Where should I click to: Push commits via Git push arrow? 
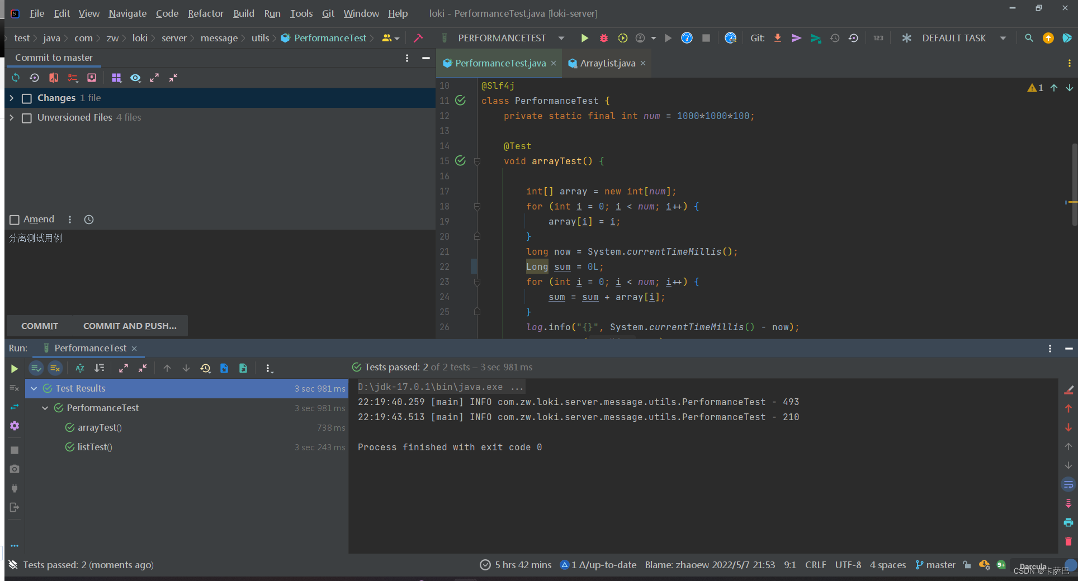click(797, 38)
